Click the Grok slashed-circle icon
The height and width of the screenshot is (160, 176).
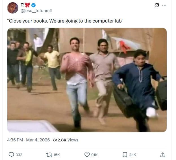click(157, 5)
